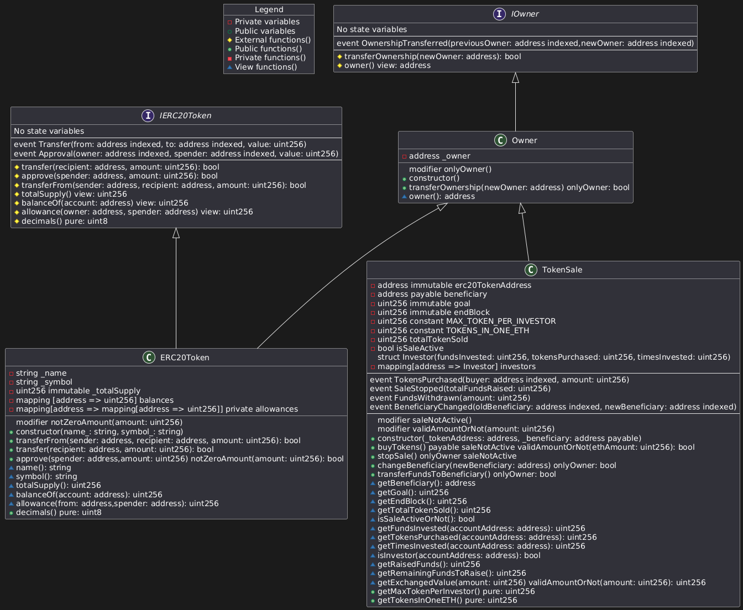This screenshot has width=743, height=610.
Task: Click 'allowance(owner: address, spender: address) view: uint256'
Action: (x=137, y=212)
